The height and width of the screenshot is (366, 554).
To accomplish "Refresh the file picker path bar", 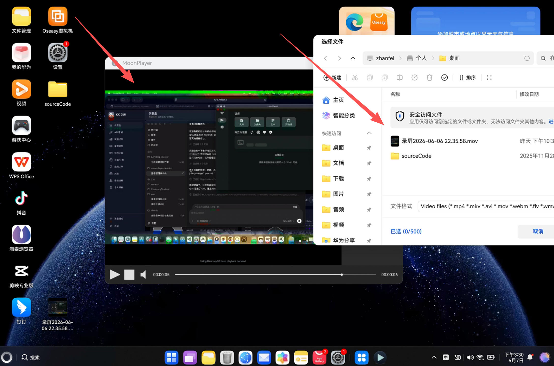I will 527,58.
